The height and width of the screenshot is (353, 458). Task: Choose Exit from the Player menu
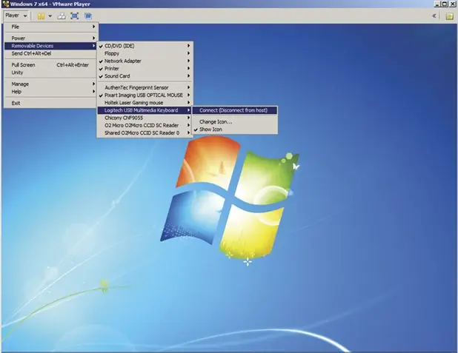click(x=51, y=103)
